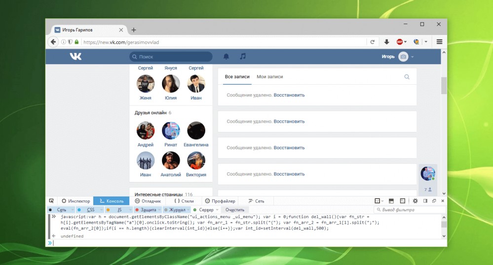The width and height of the screenshot is (493, 265).
Task: Open the Сеть tab next to Профайлер
Action: (x=256, y=201)
